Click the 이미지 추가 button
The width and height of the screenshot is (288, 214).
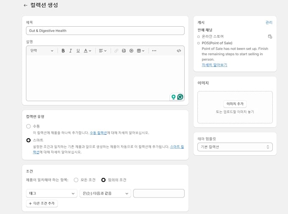tap(235, 104)
